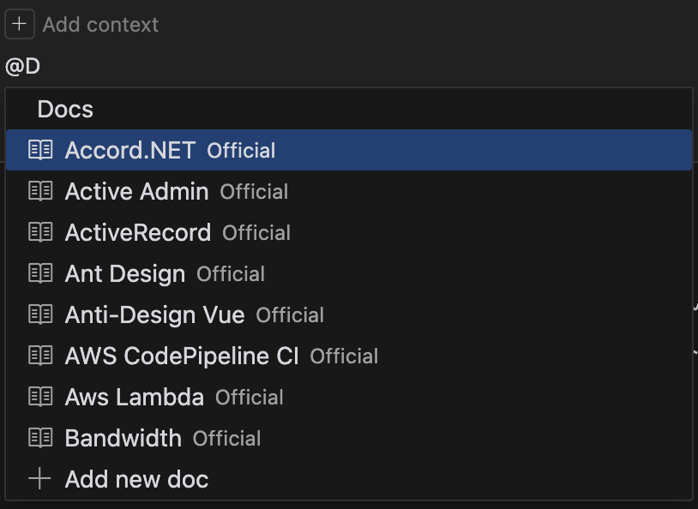This screenshot has height=509, width=698.
Task: Choose Bandwidth official docs
Action: click(349, 438)
